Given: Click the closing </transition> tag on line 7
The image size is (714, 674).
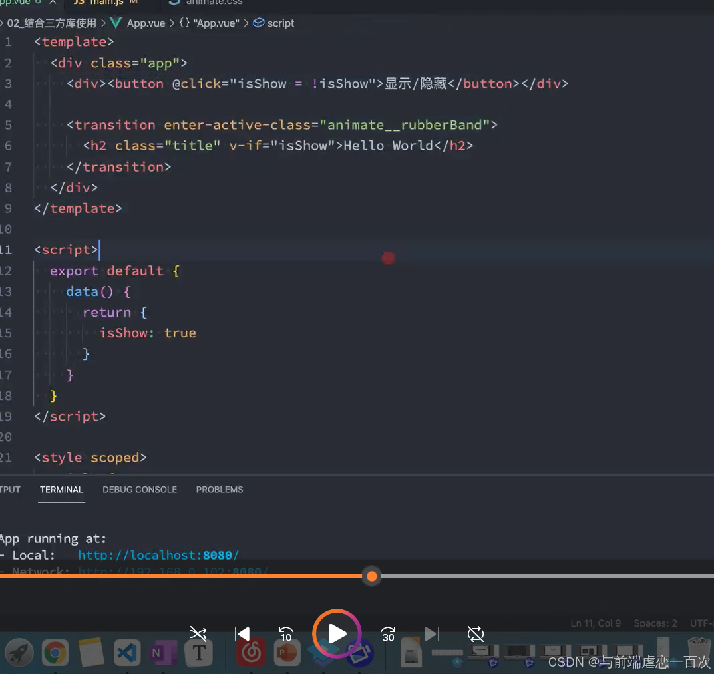Looking at the screenshot, I should pyautogui.click(x=119, y=167).
